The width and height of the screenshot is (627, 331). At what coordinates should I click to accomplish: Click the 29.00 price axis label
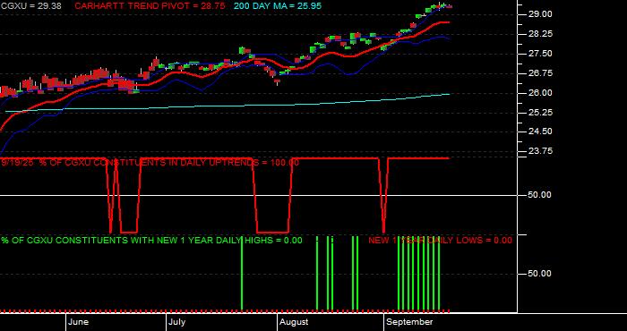pos(540,14)
